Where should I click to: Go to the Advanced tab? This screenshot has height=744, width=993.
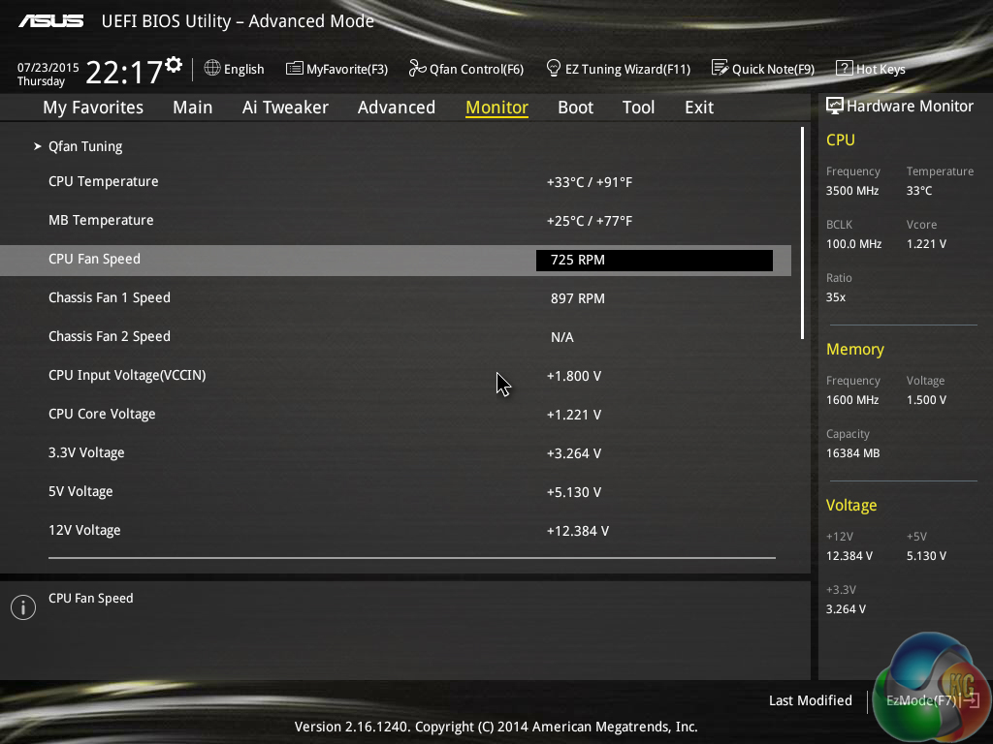397,108
